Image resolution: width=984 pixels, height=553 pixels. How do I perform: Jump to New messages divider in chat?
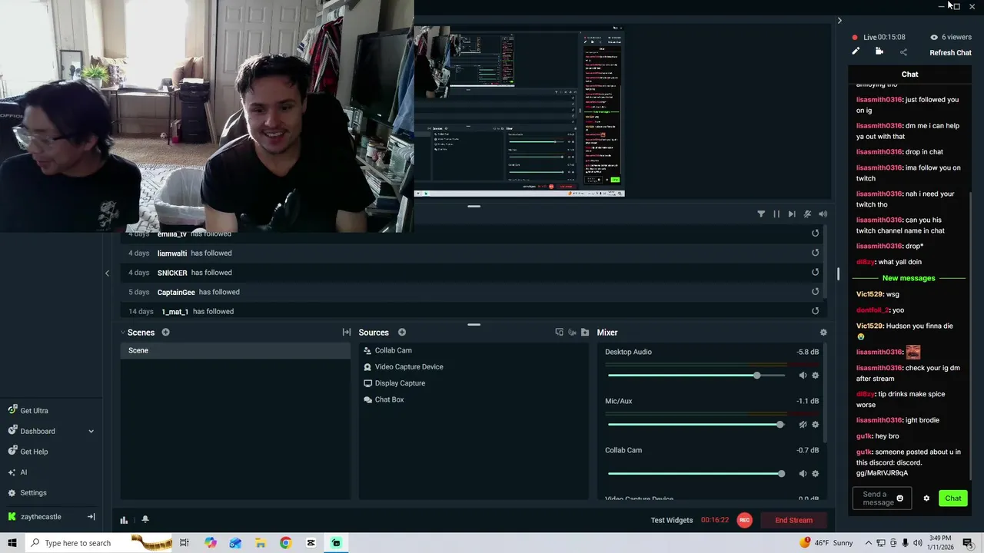pyautogui.click(x=909, y=278)
